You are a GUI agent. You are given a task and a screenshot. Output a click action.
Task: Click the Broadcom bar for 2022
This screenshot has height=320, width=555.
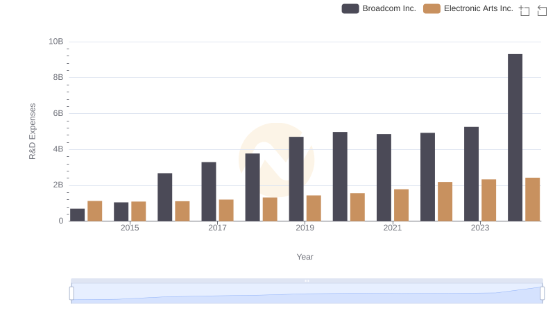427,177
